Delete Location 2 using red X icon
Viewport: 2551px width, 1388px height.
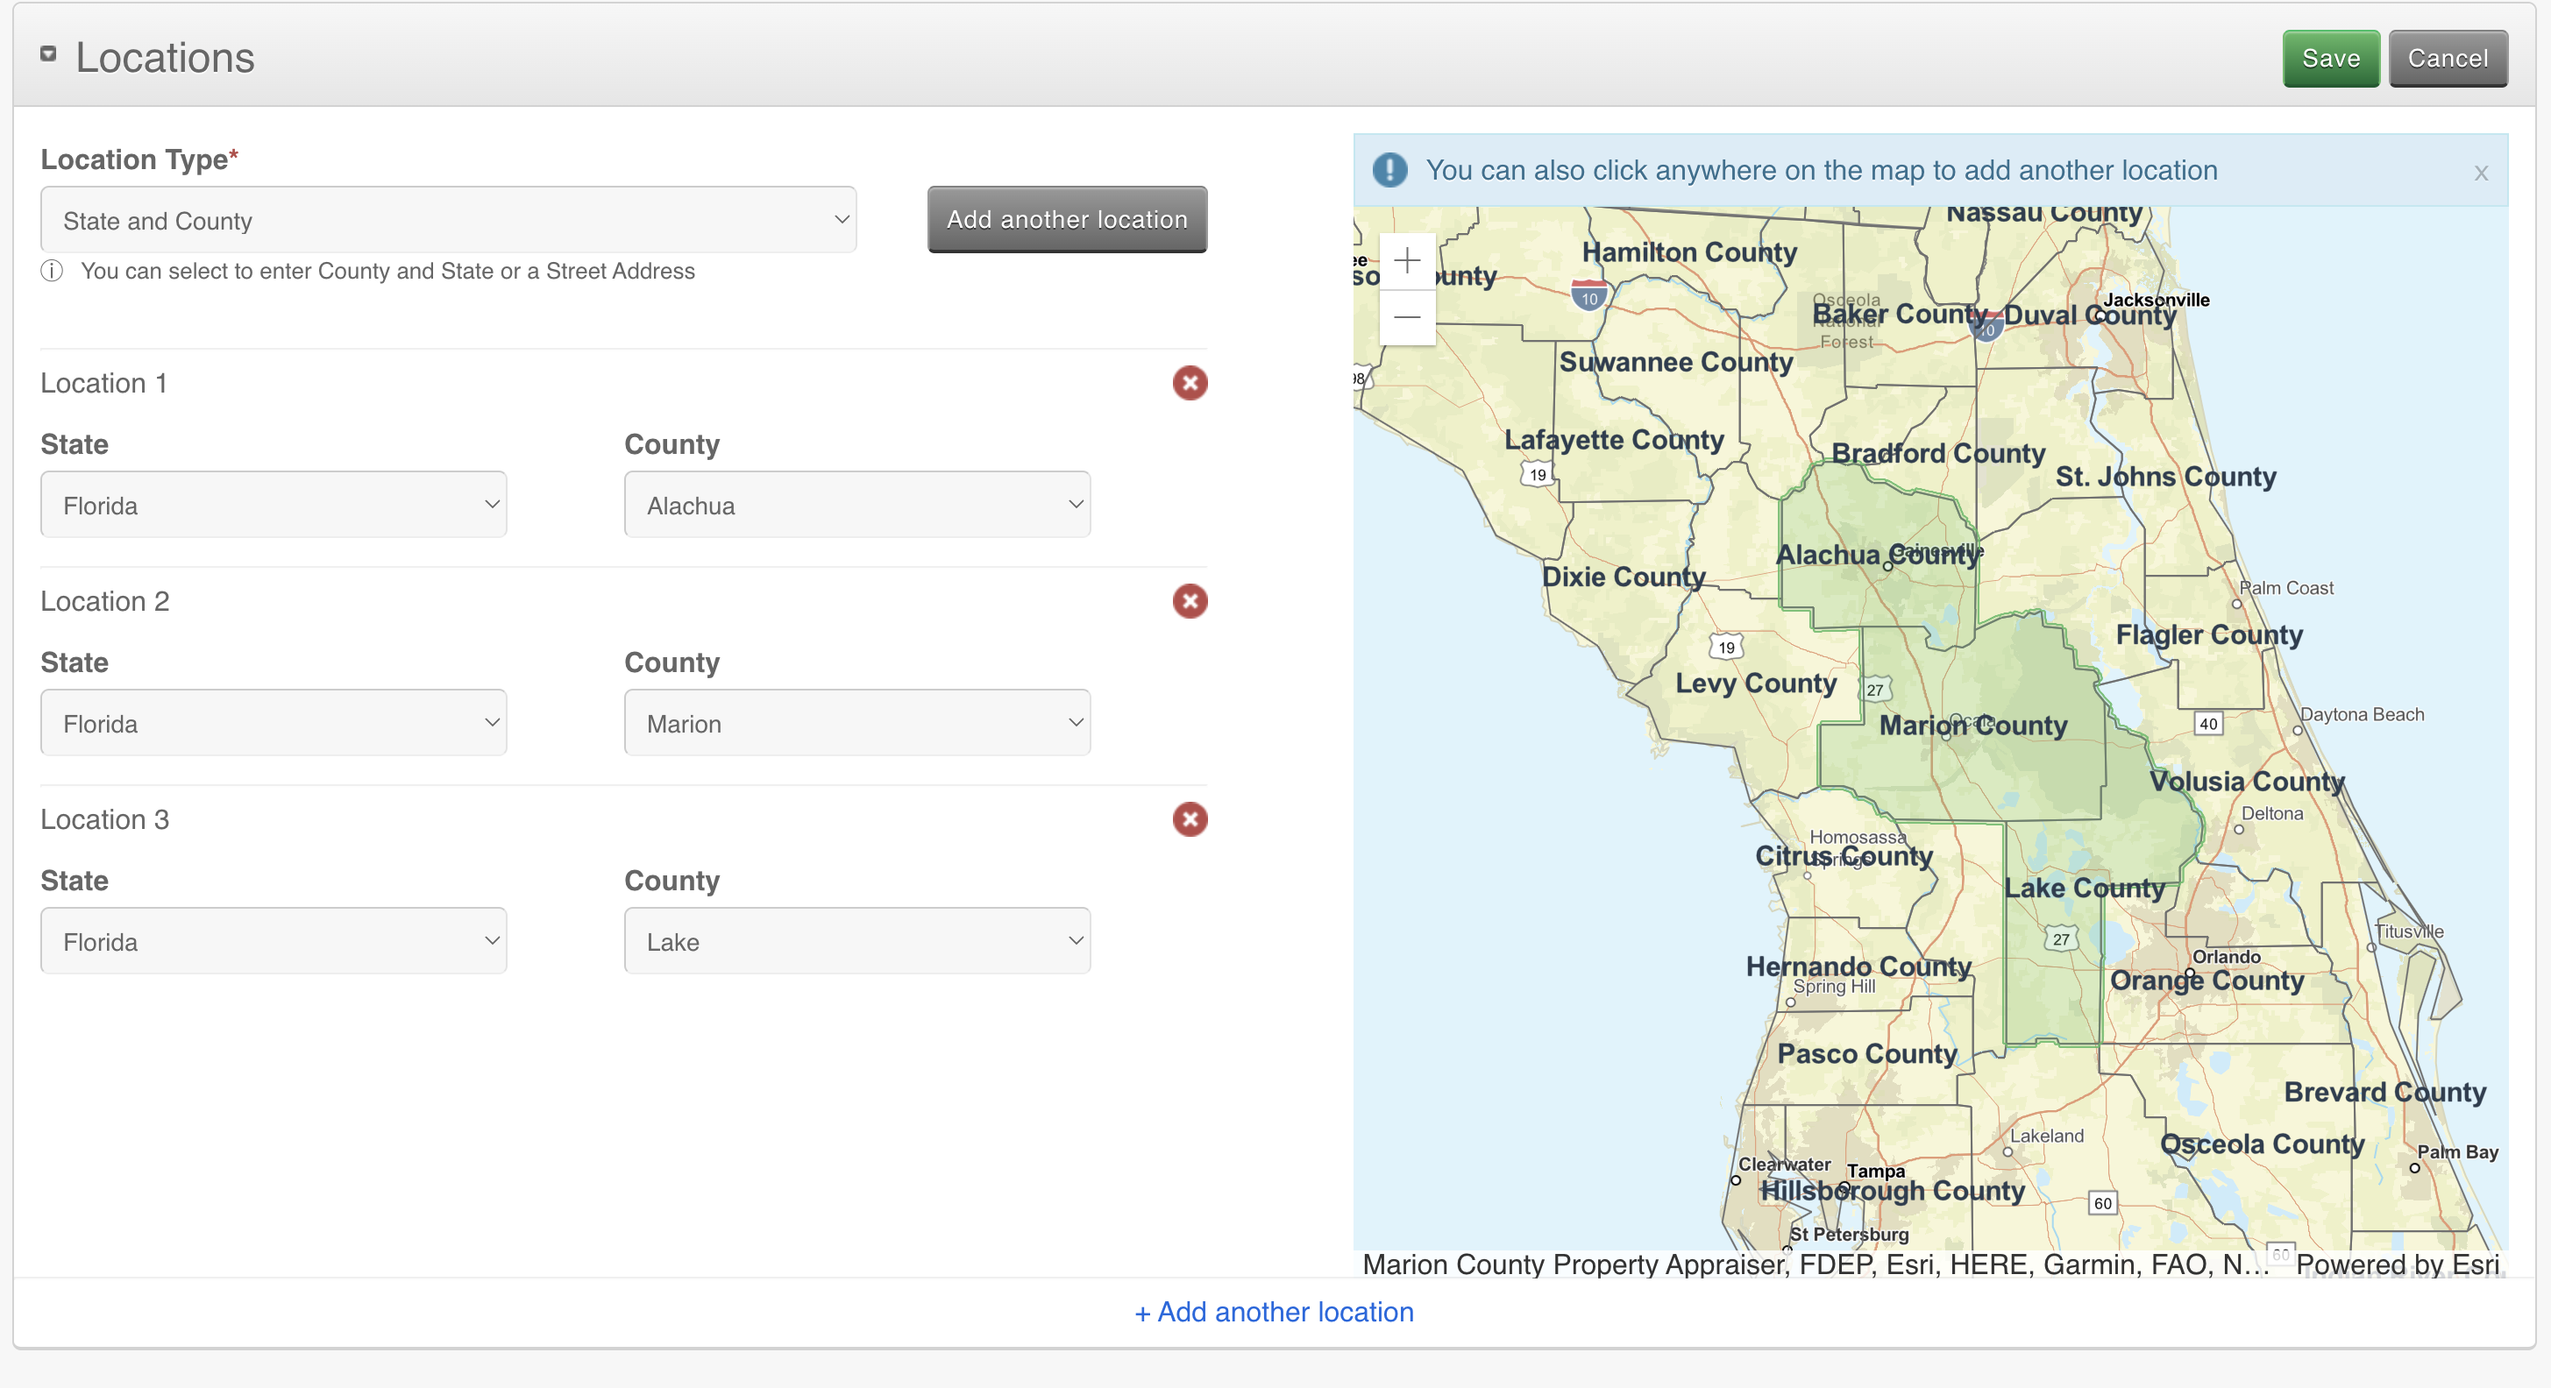1190,601
